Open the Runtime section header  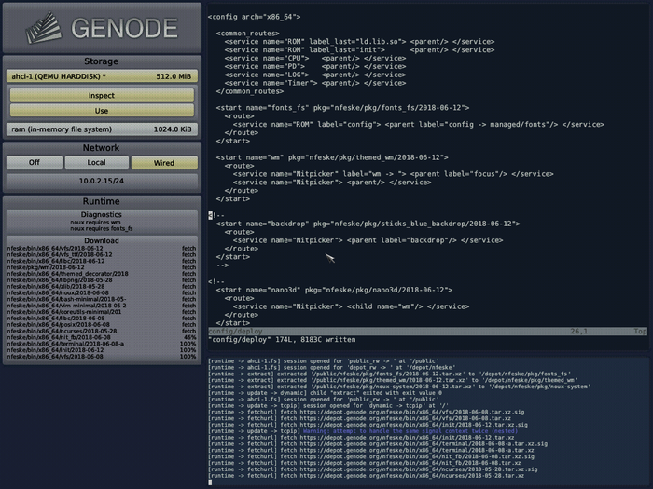(x=102, y=199)
